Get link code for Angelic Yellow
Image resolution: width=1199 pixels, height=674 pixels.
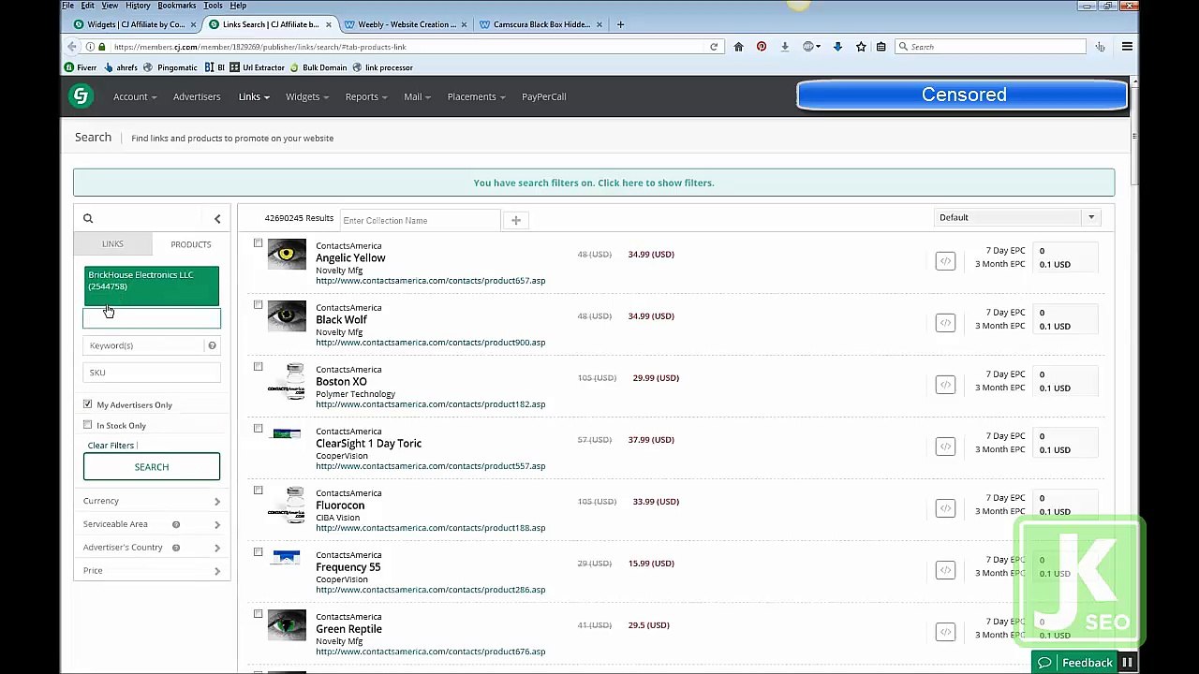point(945,261)
